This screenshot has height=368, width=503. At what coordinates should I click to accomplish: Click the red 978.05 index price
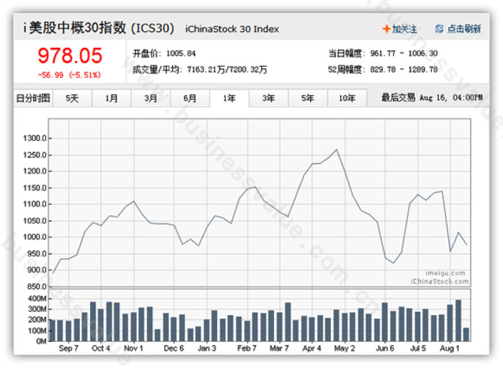(69, 56)
